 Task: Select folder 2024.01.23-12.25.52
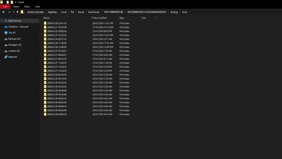57,35
